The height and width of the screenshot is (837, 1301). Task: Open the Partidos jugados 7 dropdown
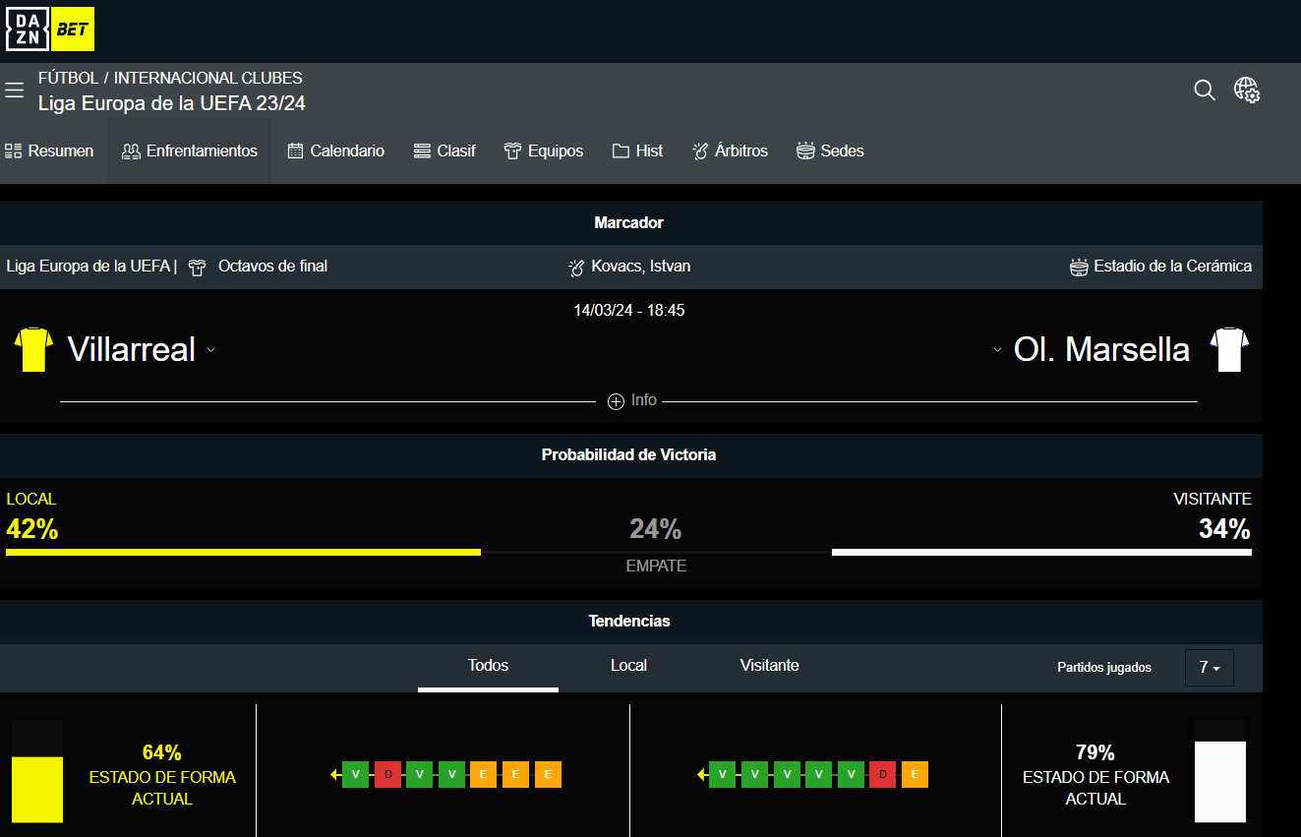click(1210, 668)
